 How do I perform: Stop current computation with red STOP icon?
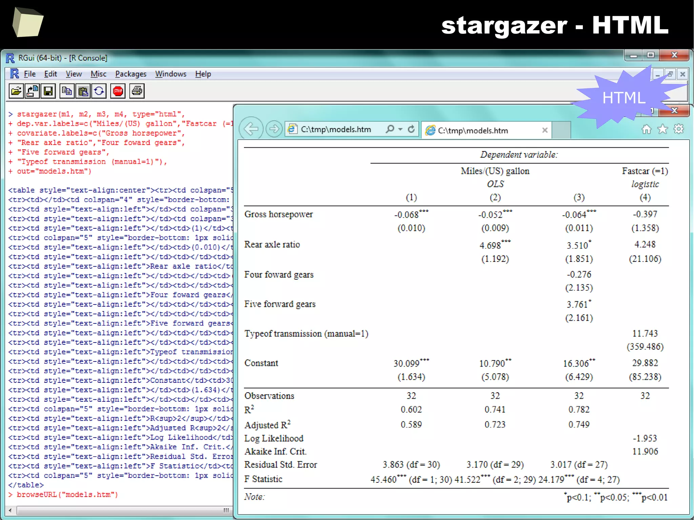coord(118,91)
